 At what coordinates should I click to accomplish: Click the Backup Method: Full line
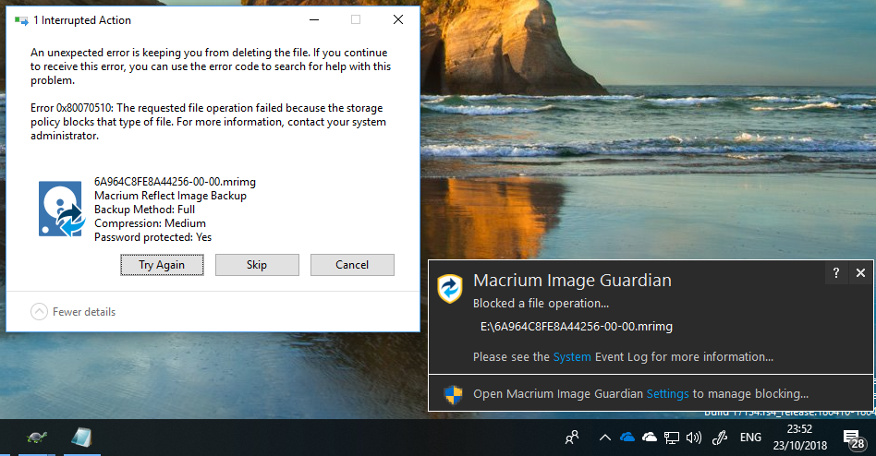click(145, 210)
